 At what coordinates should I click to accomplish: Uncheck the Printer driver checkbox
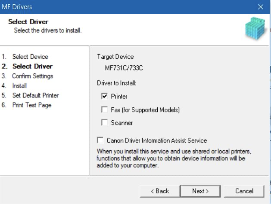pos(104,96)
